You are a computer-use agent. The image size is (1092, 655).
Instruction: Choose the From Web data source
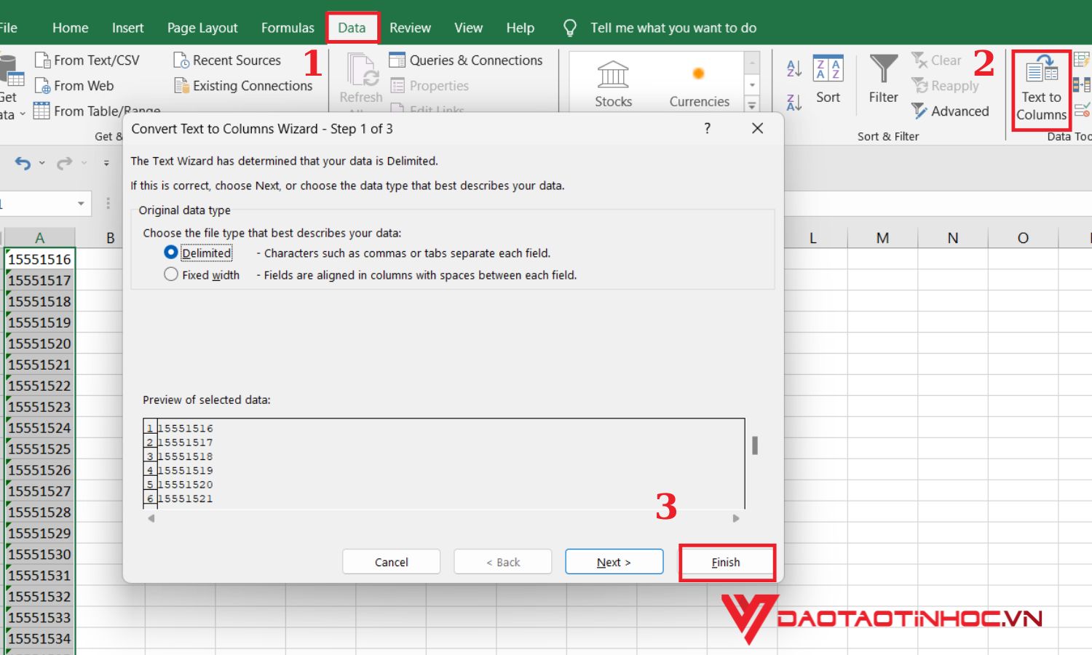coord(74,86)
